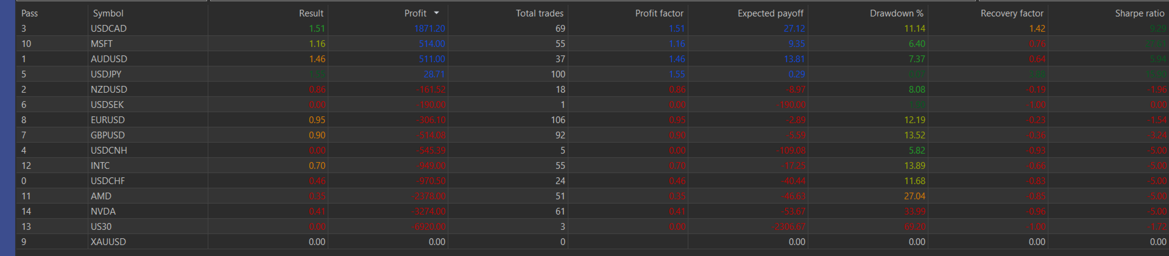
Task: Select the AUDUSD pass row
Action: tap(592, 59)
